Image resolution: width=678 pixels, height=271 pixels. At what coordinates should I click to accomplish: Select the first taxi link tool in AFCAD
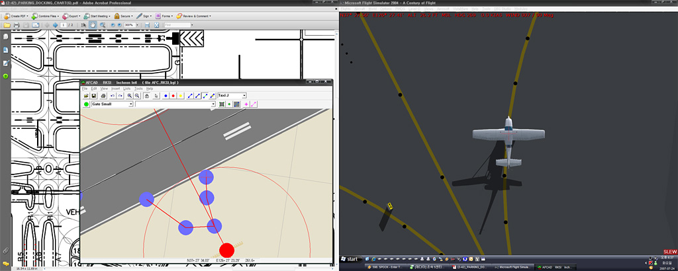coord(190,96)
